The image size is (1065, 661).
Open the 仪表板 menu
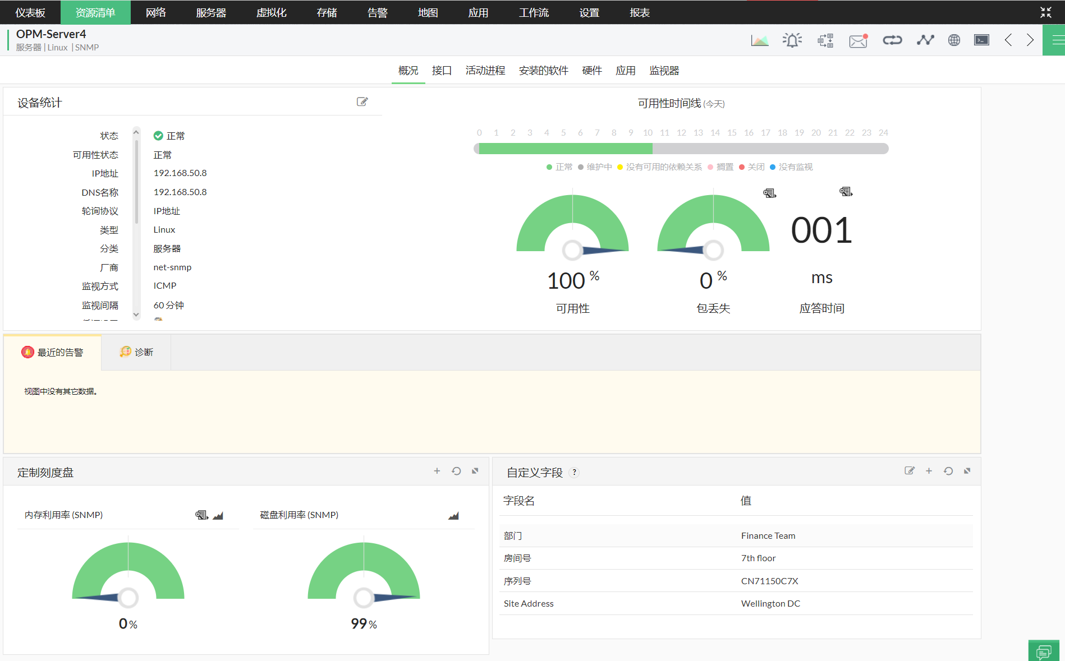coord(30,12)
